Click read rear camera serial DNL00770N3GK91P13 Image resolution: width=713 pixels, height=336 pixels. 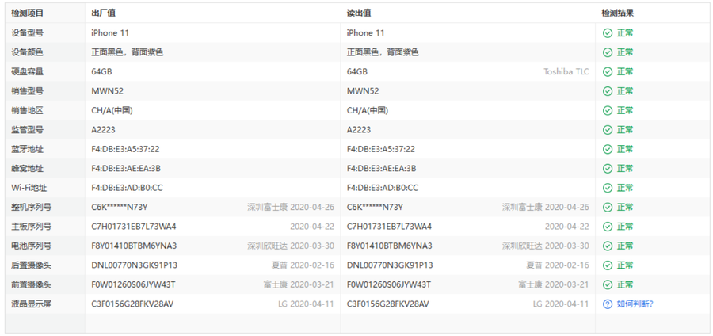click(390, 265)
